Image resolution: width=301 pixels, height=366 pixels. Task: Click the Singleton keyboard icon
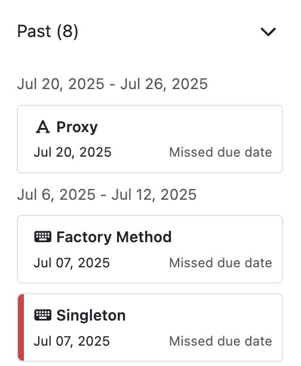pos(42,315)
